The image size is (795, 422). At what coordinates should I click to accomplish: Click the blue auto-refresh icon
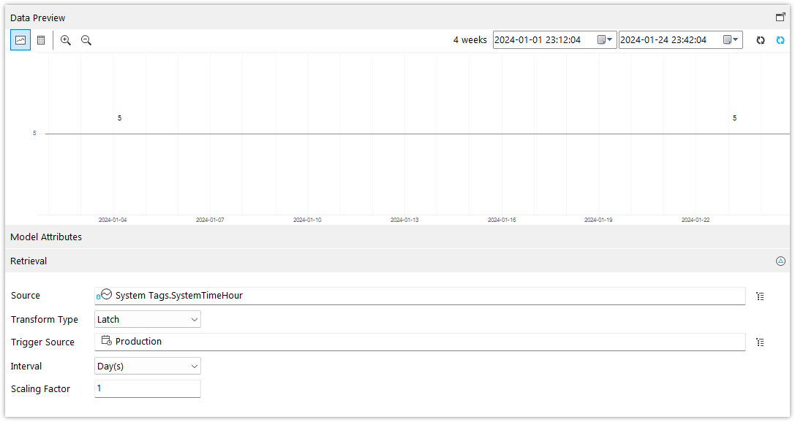pyautogui.click(x=780, y=40)
